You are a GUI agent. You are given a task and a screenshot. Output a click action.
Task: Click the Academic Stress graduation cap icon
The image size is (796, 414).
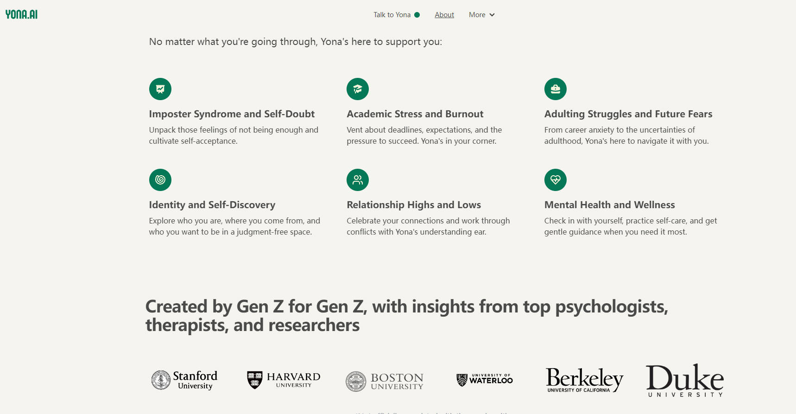tap(358, 89)
